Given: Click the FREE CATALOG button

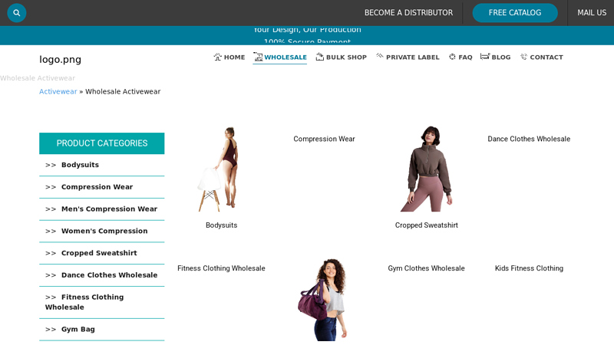Looking at the screenshot, I should (515, 13).
